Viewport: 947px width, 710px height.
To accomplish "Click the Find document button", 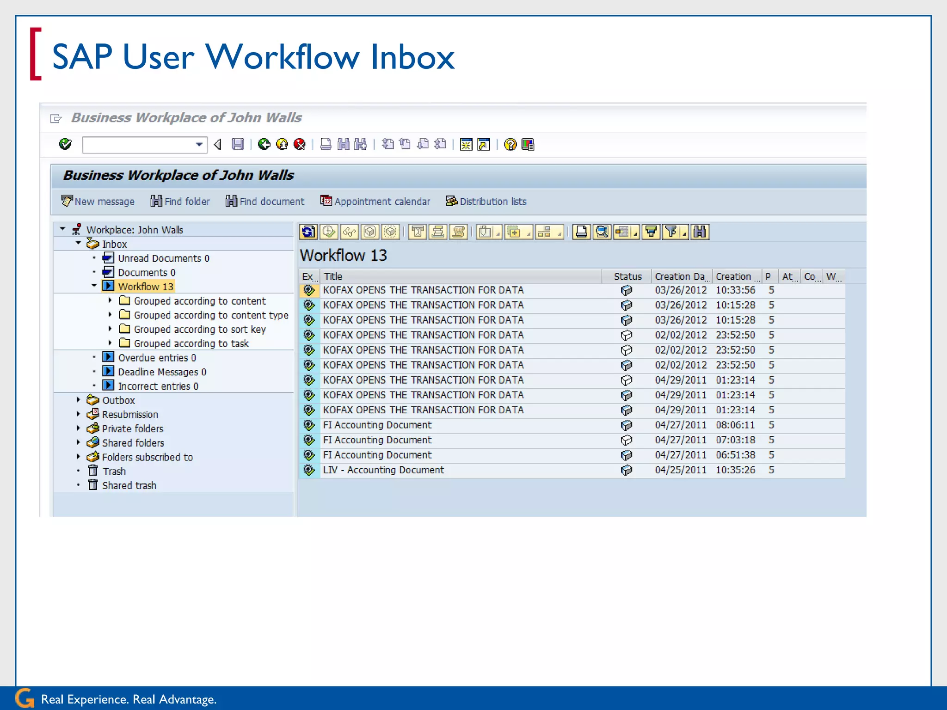I will pos(265,202).
